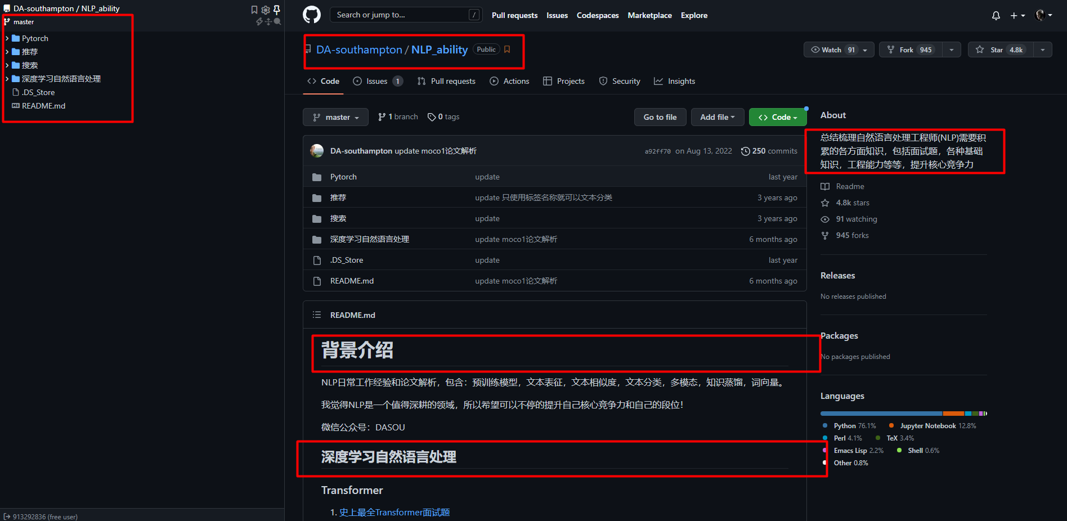The height and width of the screenshot is (521, 1067).
Task: Open the Pytorch folder in file list
Action: (x=343, y=177)
